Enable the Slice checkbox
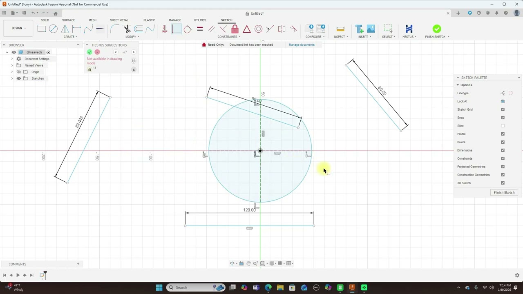The image size is (523, 294). pos(503,126)
